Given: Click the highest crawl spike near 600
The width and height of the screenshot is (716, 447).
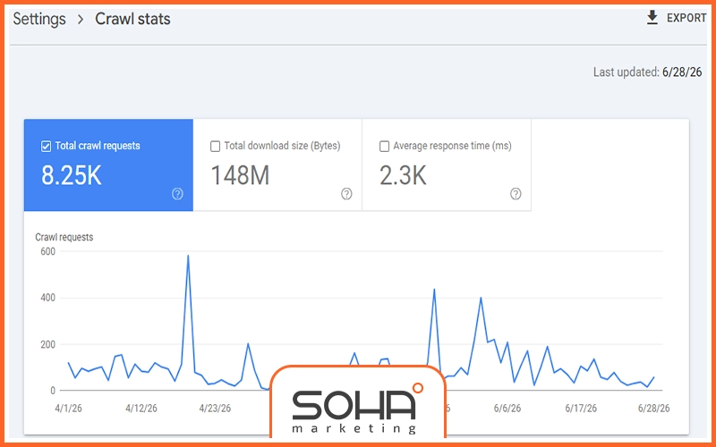Looking at the screenshot, I should (x=188, y=256).
